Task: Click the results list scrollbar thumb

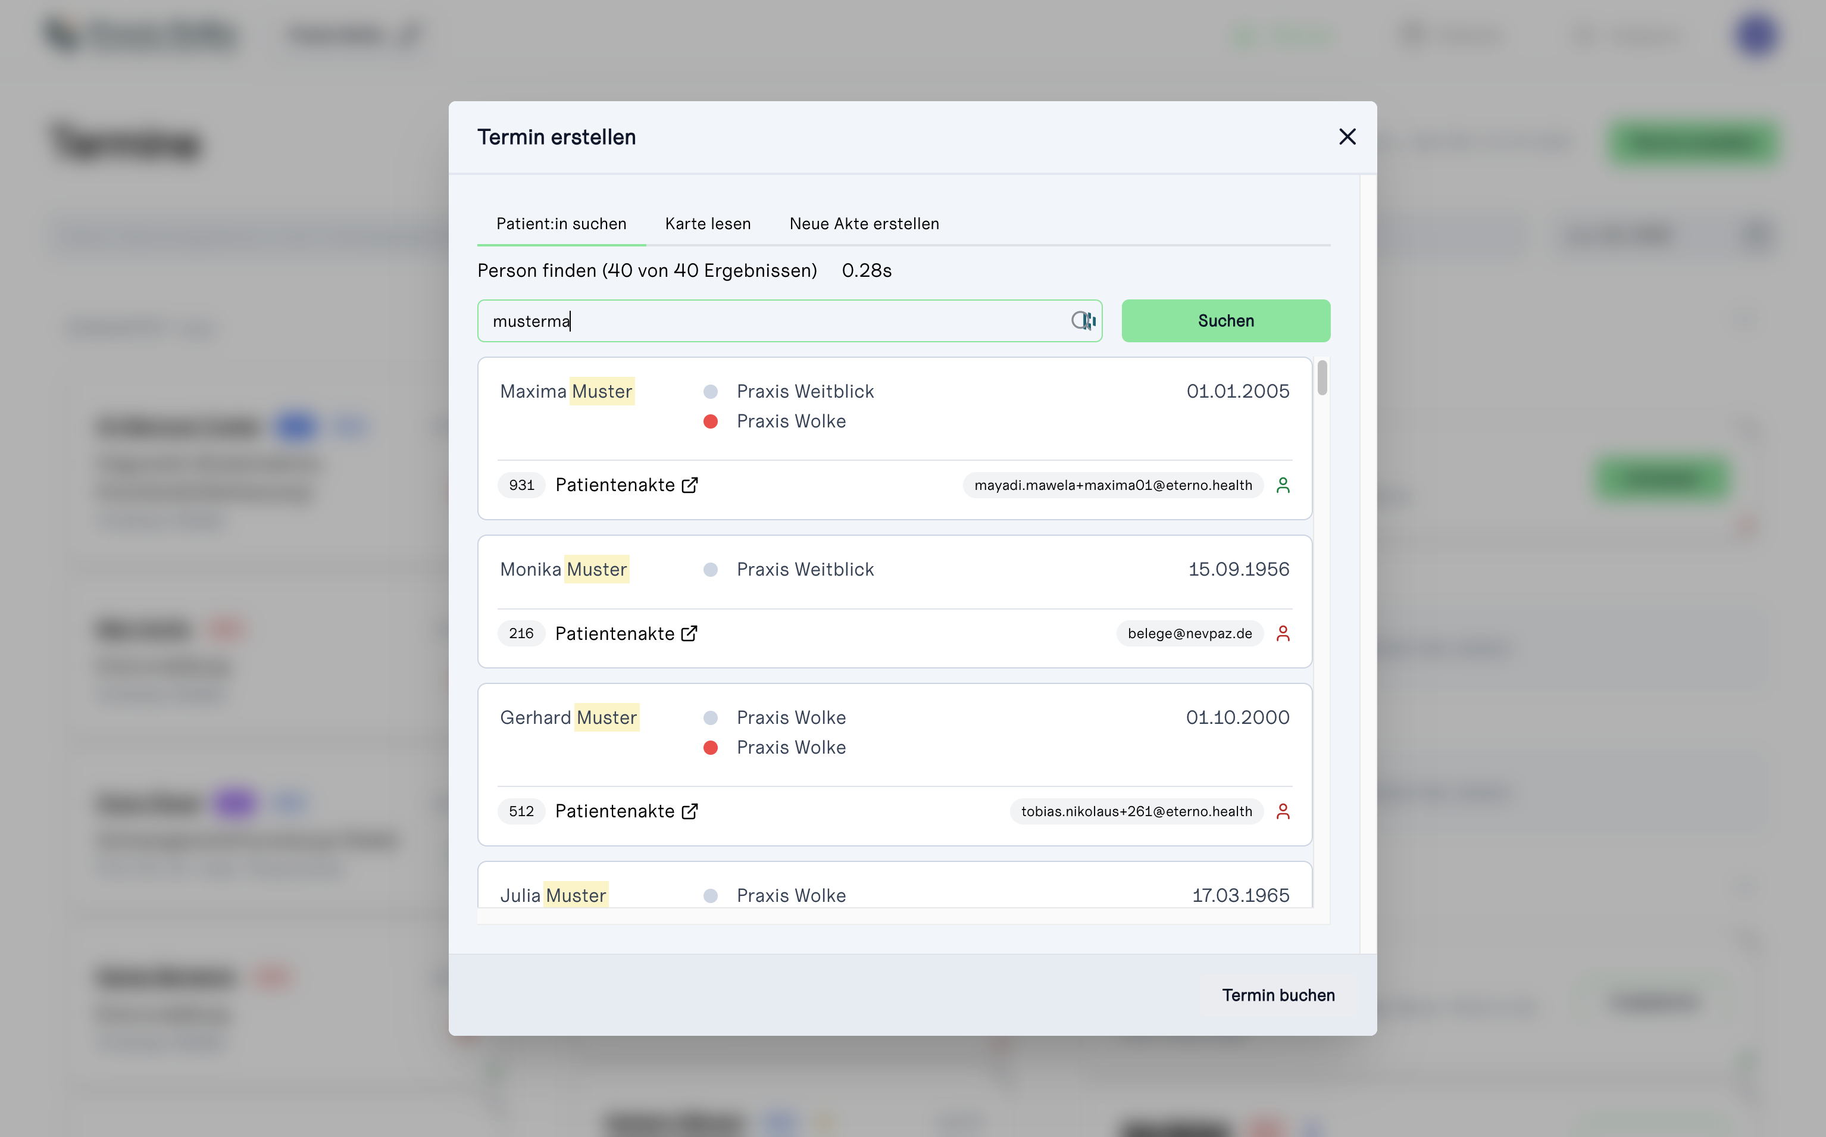Action: click(1322, 377)
